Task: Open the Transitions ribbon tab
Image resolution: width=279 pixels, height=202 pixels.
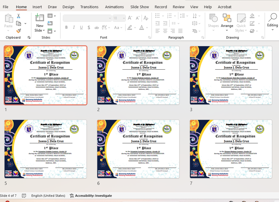Action: tap(89, 7)
